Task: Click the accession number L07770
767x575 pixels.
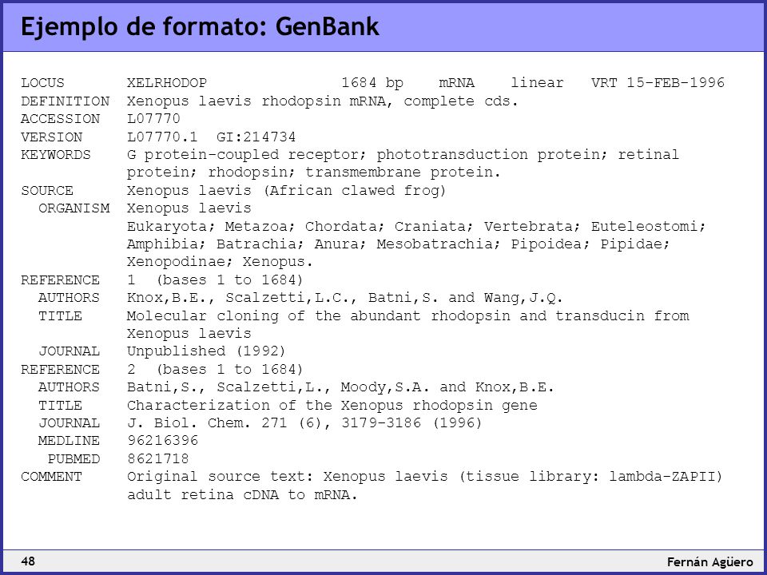Action: tap(153, 119)
